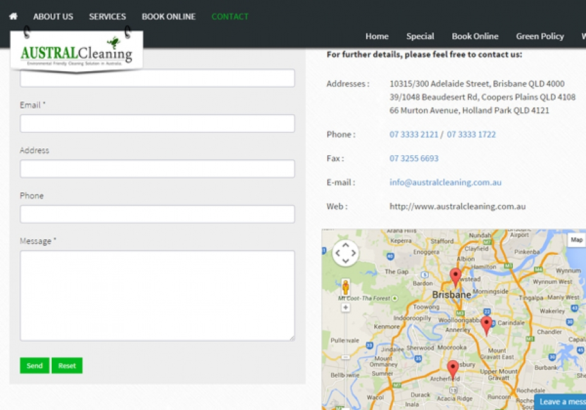Go to BOOK ONLINE in top bar
Image resolution: width=586 pixels, height=410 pixels.
coord(169,16)
